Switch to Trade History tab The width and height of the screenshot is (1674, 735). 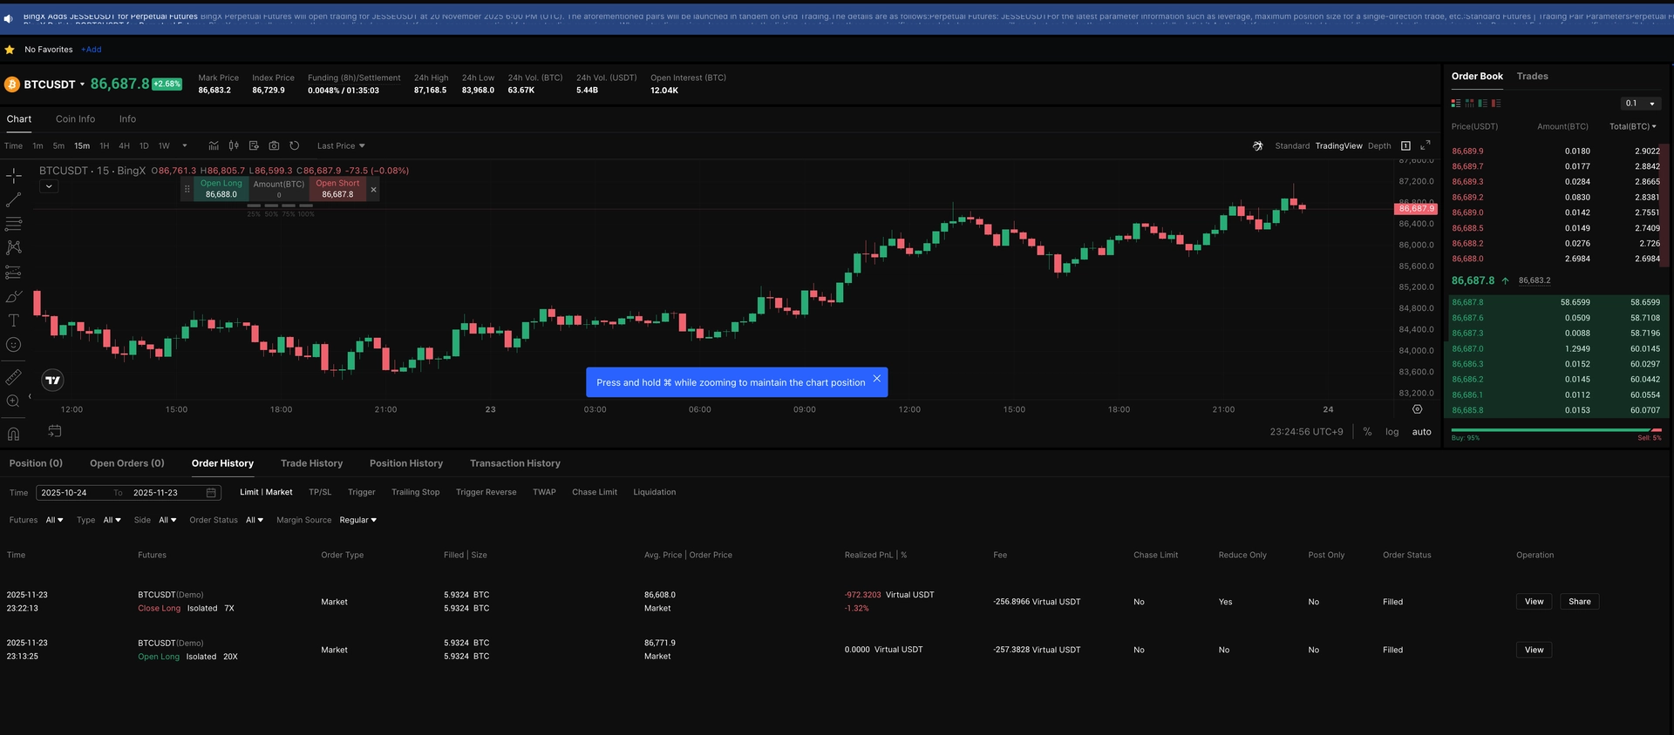(311, 463)
